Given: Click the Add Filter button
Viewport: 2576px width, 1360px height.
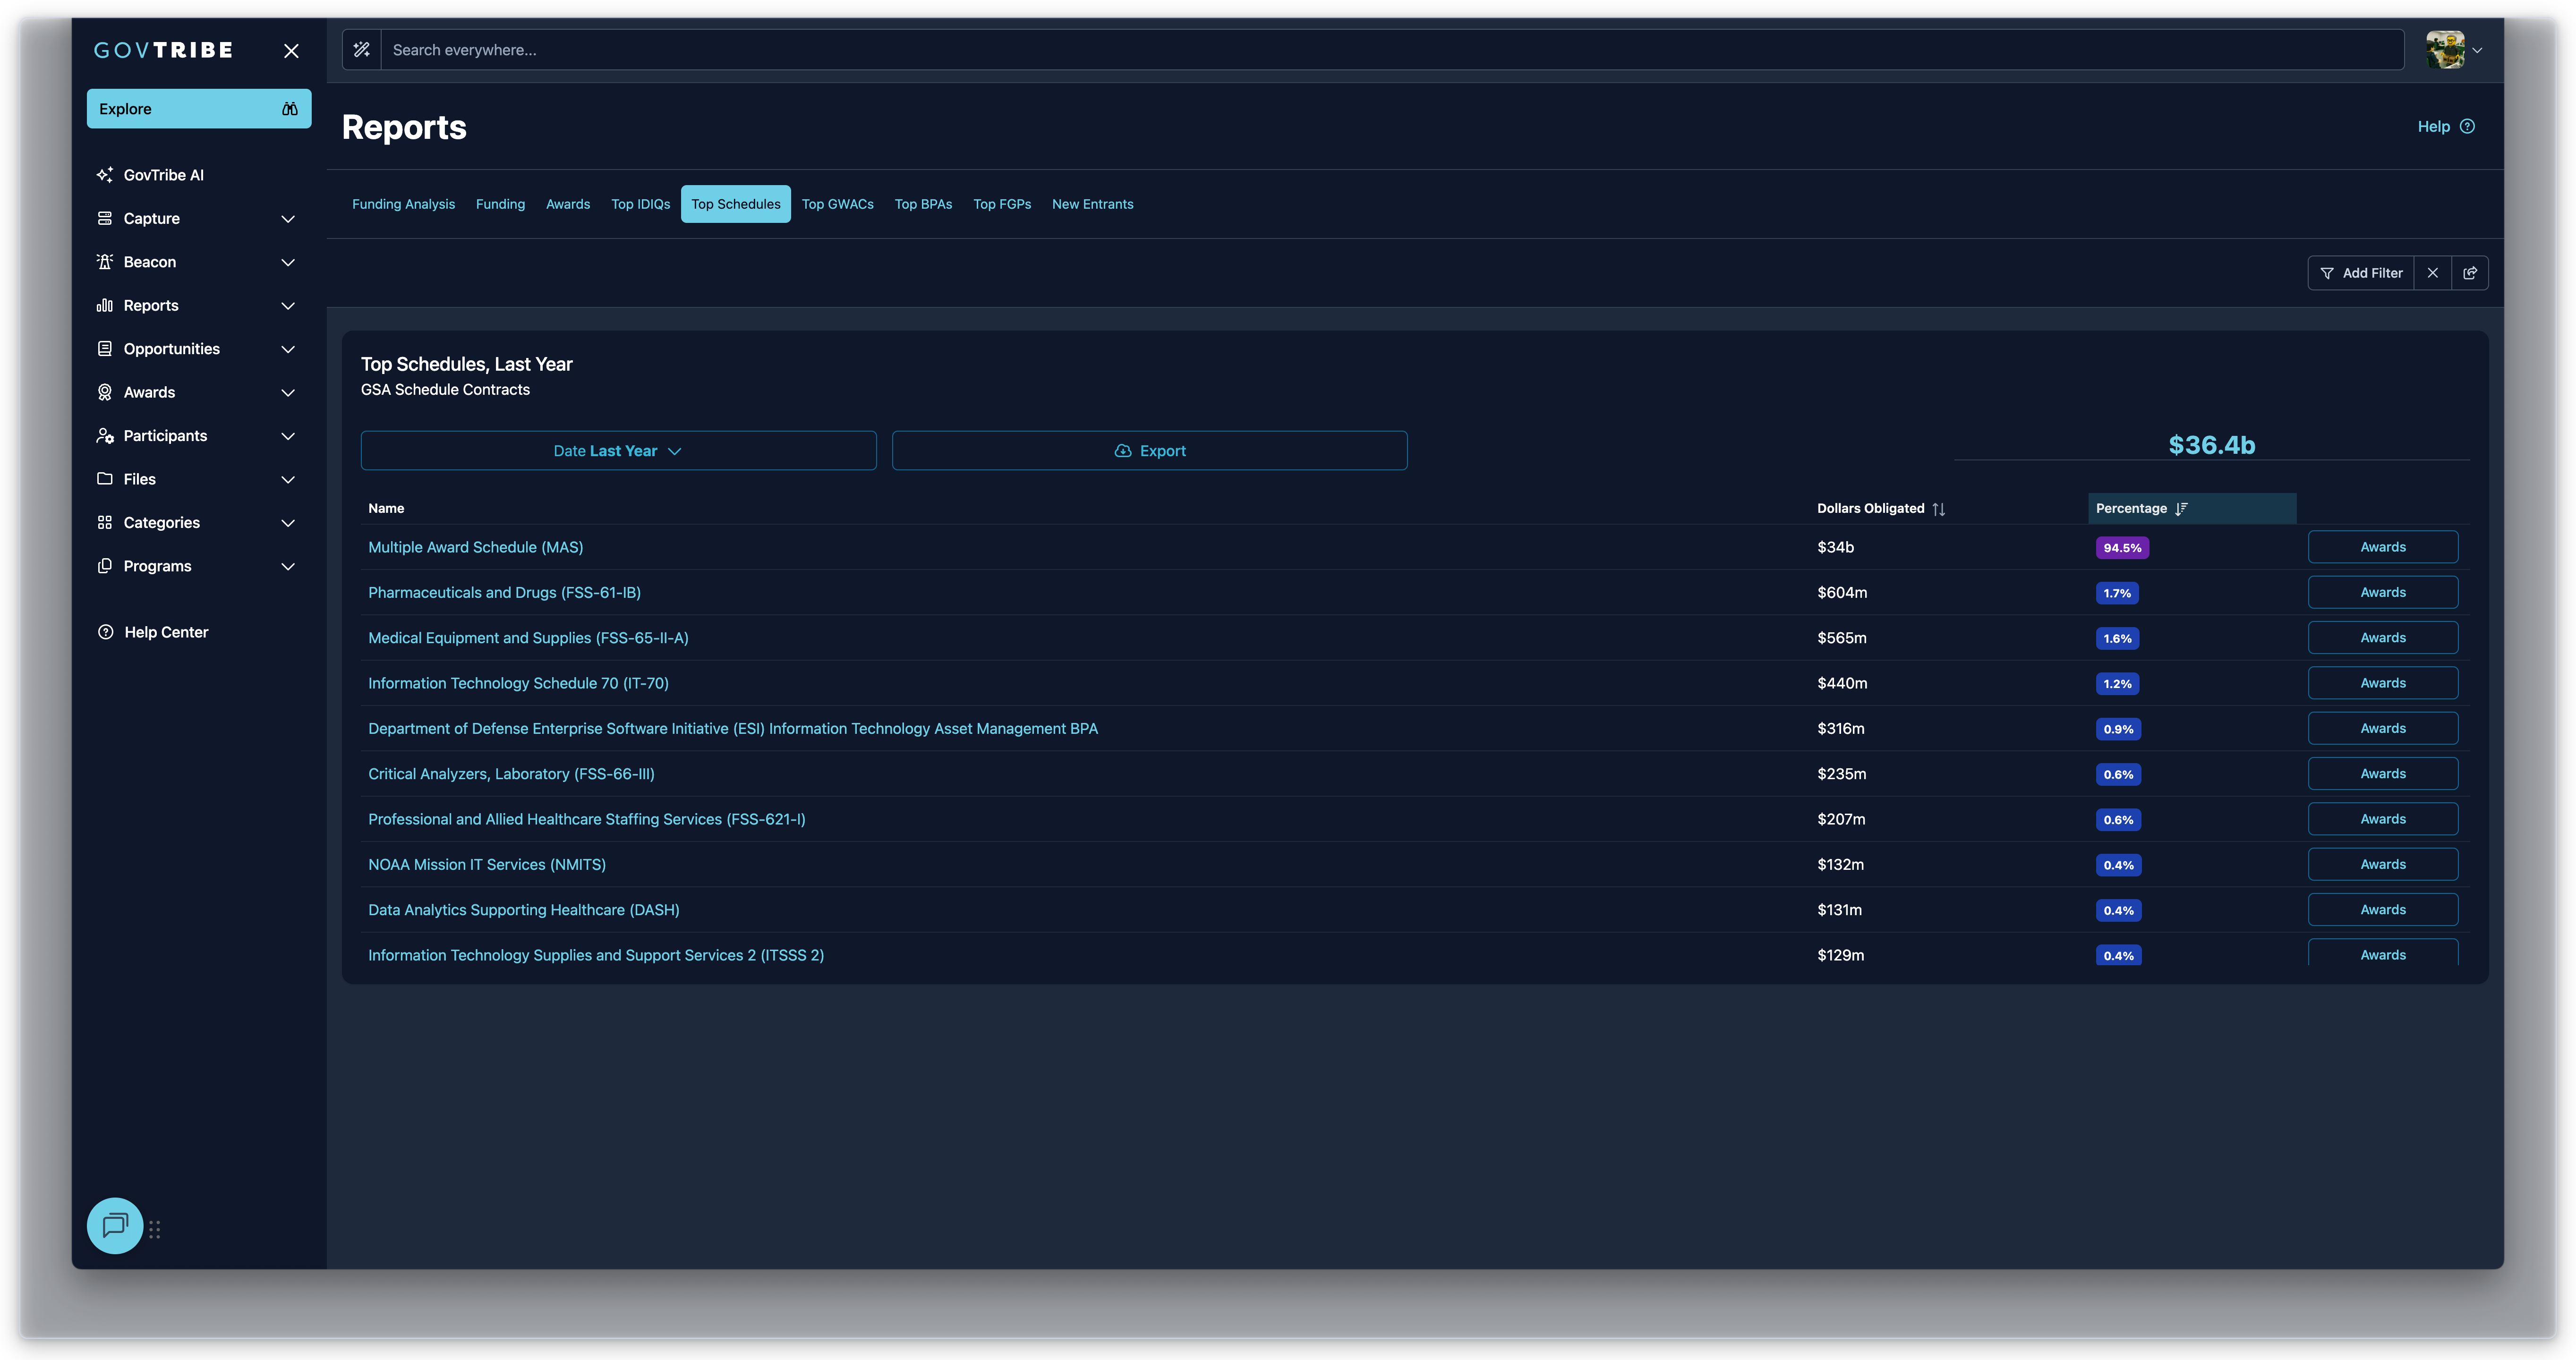Looking at the screenshot, I should [2361, 273].
